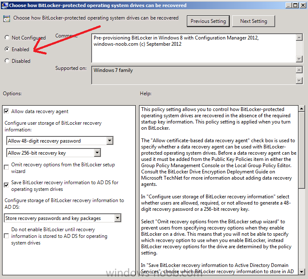Viewport: 308px width, 279px height.
Task: Select the Enabled radio button
Action: pyautogui.click(x=7, y=49)
